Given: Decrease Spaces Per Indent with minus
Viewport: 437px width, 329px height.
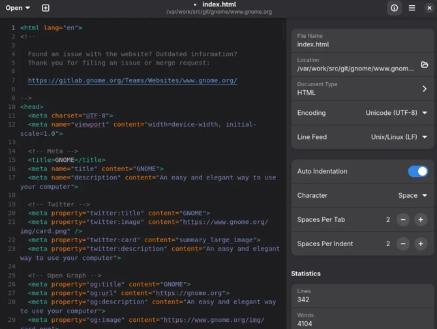Looking at the screenshot, I should (x=402, y=244).
